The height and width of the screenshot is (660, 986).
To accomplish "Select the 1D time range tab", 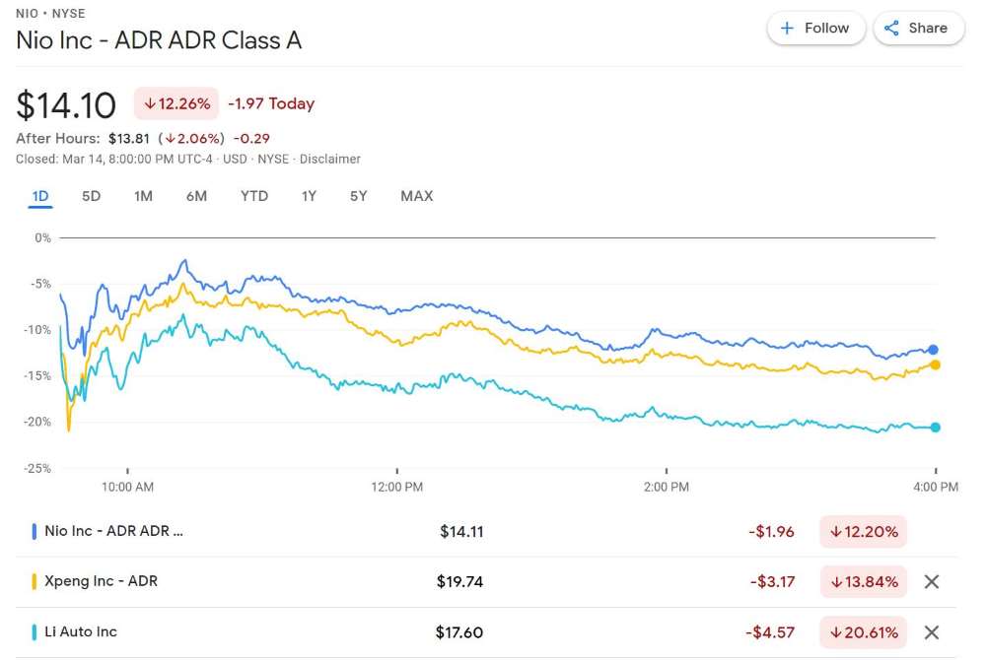I will (40, 196).
